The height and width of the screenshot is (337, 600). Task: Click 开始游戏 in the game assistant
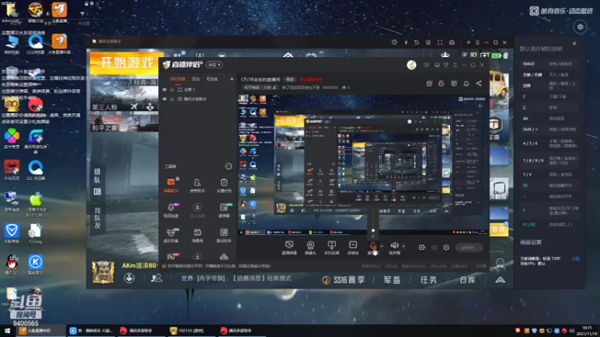click(127, 62)
